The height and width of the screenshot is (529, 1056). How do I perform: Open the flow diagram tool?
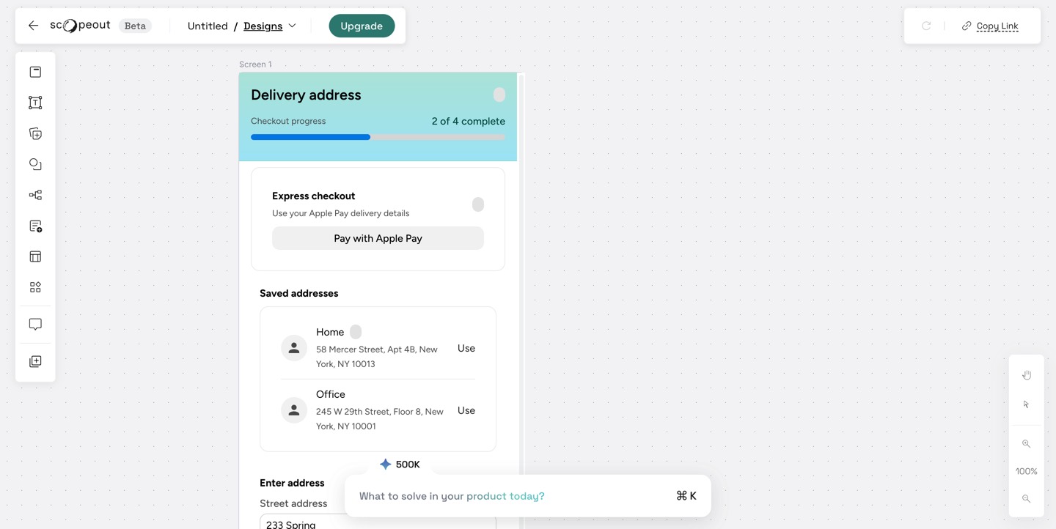[x=35, y=195]
